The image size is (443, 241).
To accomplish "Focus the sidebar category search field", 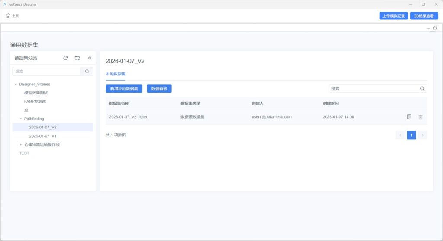I will pyautogui.click(x=46, y=72).
